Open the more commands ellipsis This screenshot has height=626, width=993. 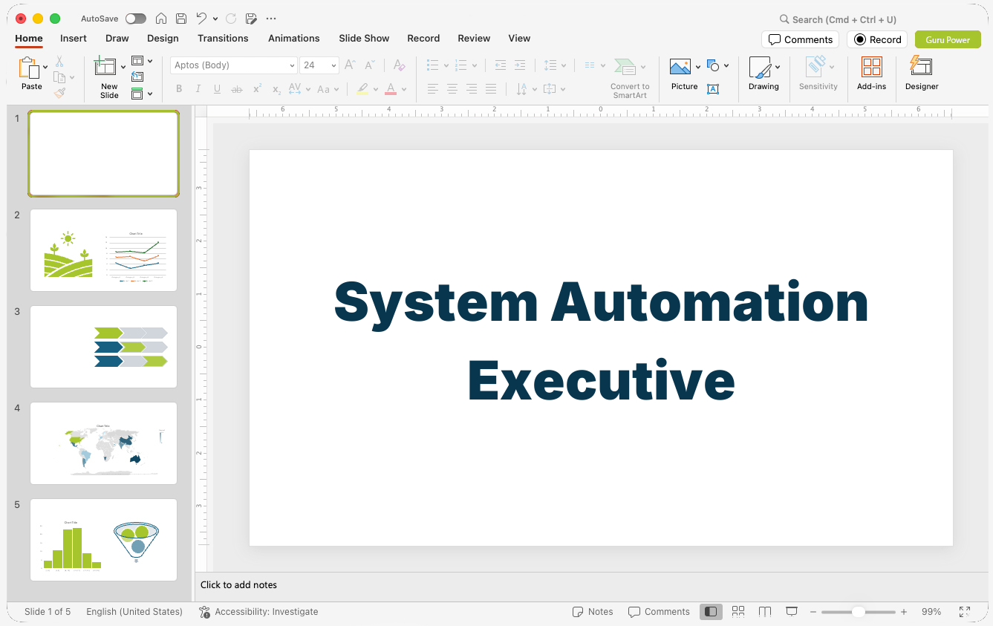(x=271, y=19)
